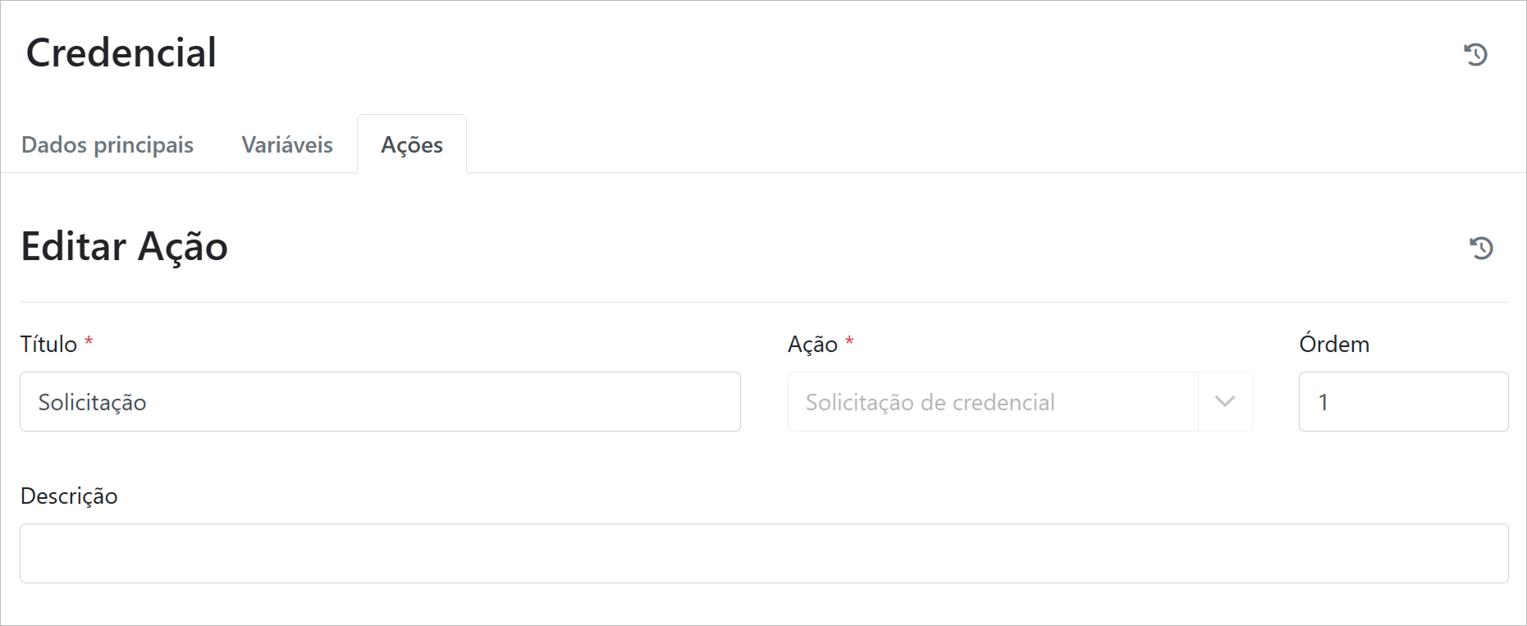Select the Ações tab

[x=412, y=145]
